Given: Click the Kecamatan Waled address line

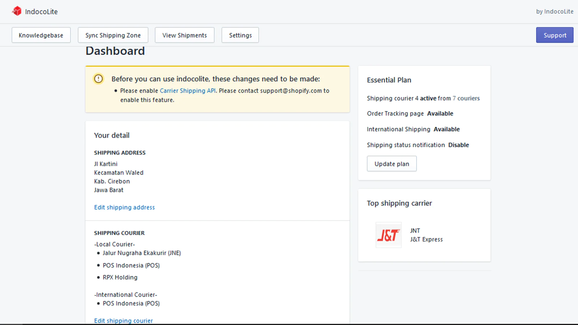Looking at the screenshot, I should [x=119, y=173].
